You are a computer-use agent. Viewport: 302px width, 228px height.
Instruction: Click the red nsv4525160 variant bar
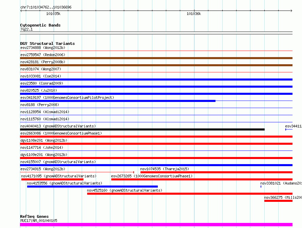(x=190, y=194)
